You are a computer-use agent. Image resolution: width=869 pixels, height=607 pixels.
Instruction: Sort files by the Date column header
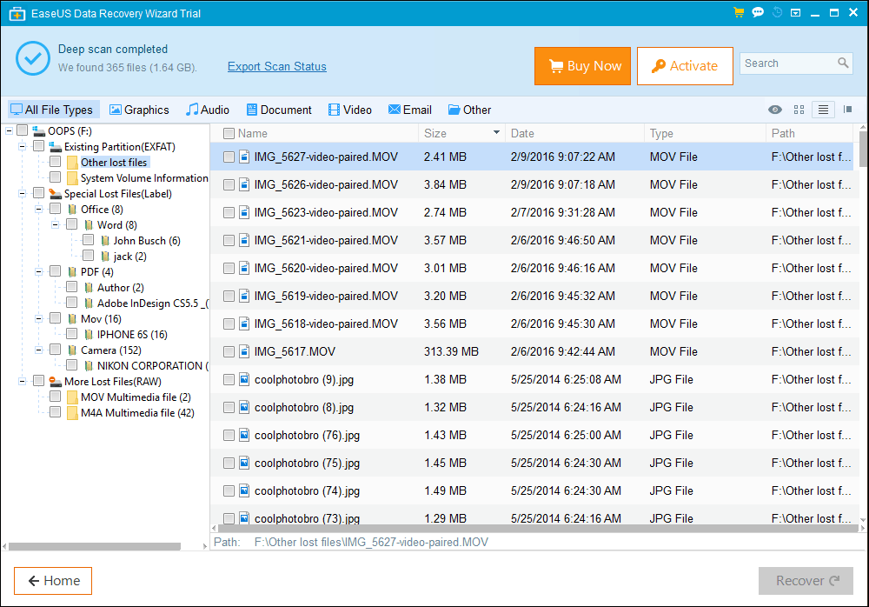[574, 133]
